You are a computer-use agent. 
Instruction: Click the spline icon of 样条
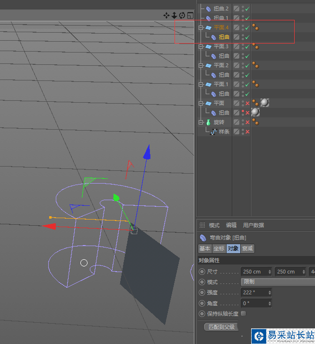pyautogui.click(x=214, y=132)
